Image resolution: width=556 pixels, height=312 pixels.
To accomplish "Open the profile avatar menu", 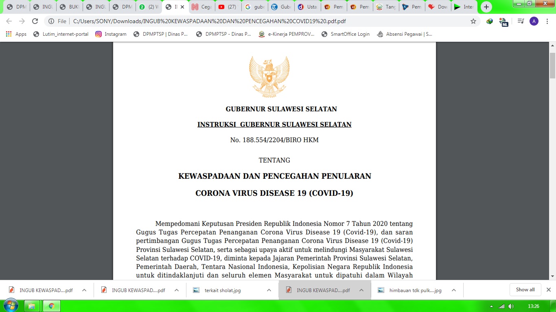I will (534, 21).
